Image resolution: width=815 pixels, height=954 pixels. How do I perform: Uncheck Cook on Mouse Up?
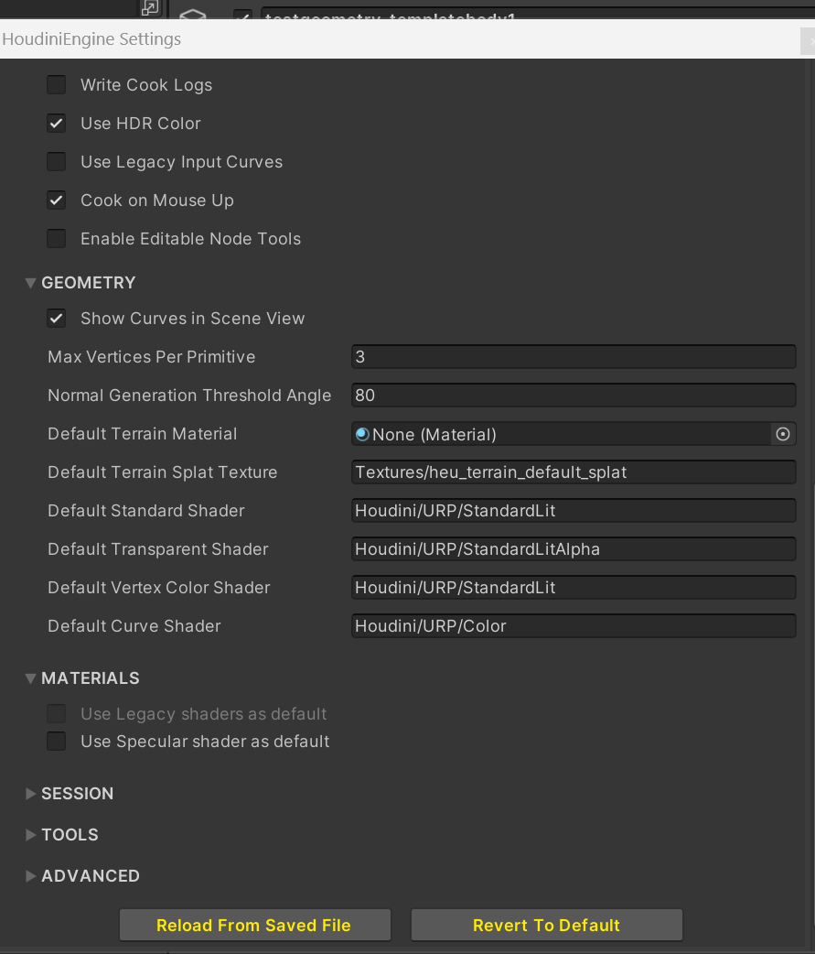56,200
